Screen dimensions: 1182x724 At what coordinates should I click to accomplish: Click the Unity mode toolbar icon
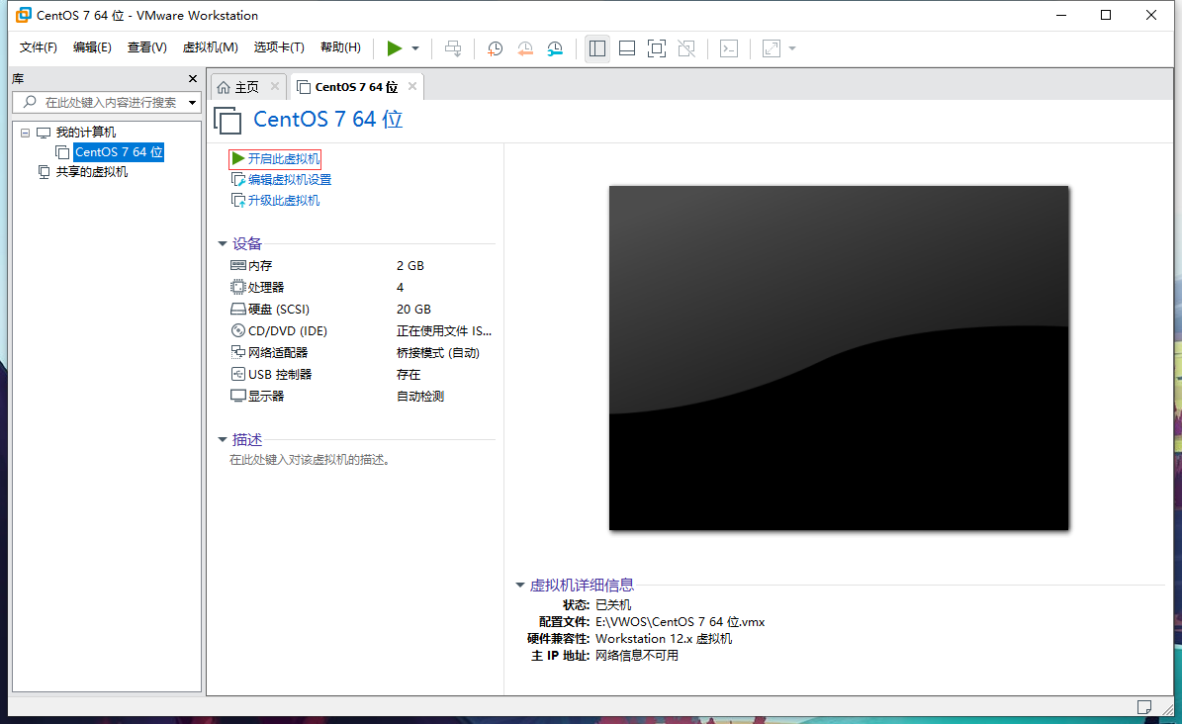pyautogui.click(x=686, y=48)
